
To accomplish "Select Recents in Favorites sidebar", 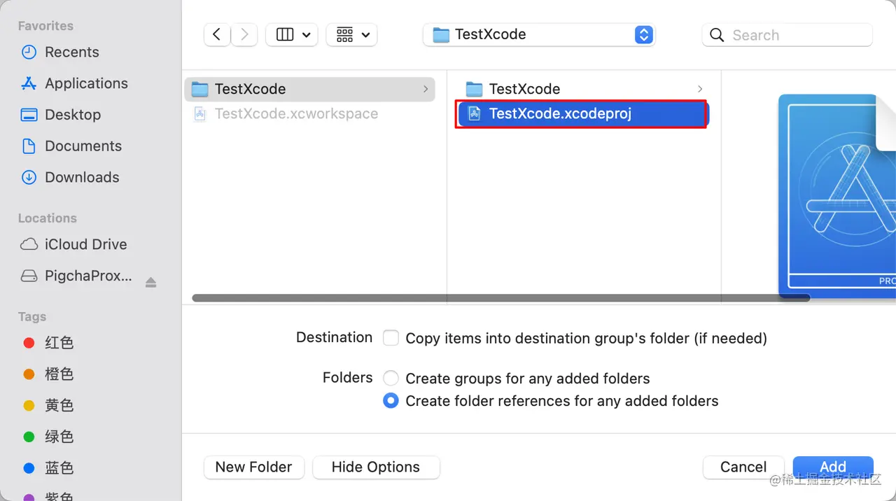I will [x=71, y=52].
